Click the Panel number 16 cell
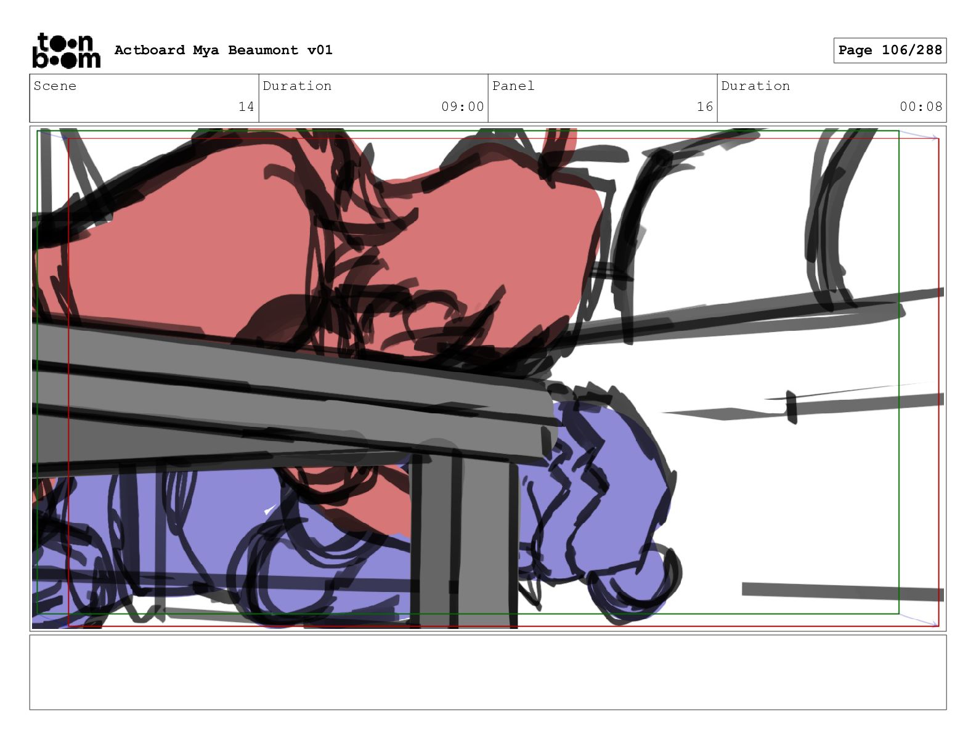 click(603, 98)
